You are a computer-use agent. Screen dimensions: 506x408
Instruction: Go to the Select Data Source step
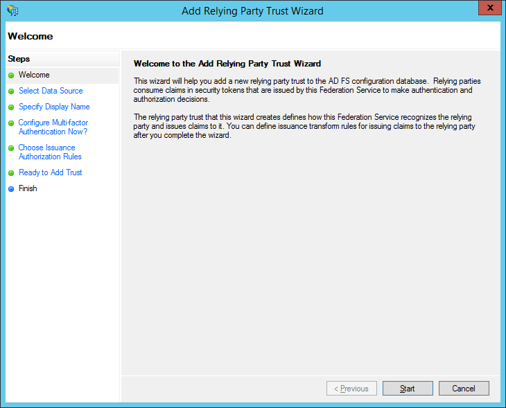click(51, 91)
